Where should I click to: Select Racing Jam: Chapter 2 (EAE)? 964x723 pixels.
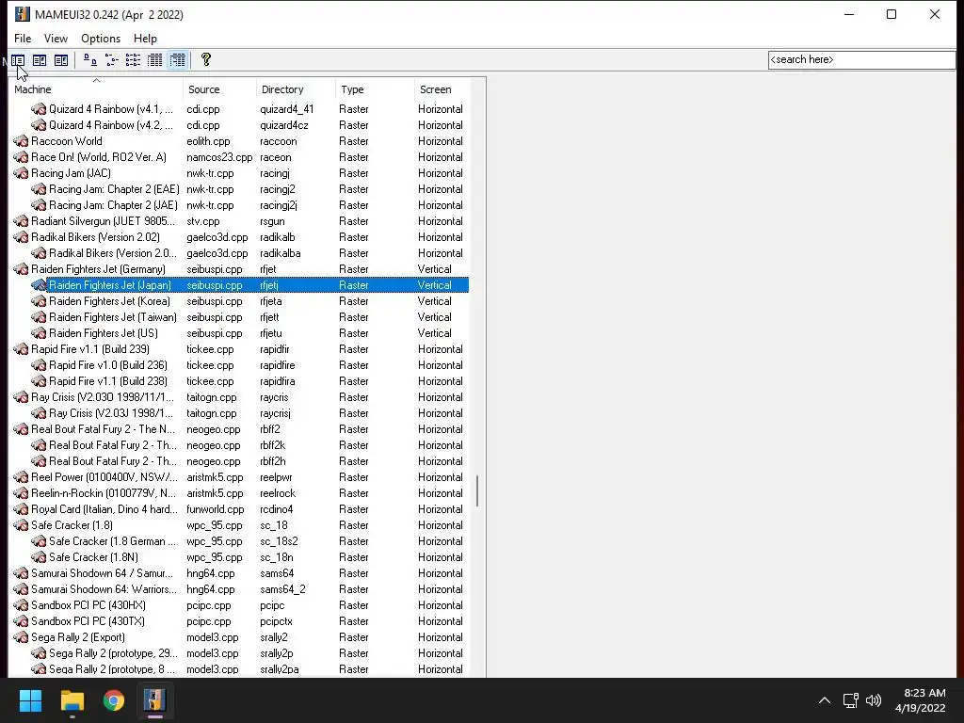tap(239, 189)
